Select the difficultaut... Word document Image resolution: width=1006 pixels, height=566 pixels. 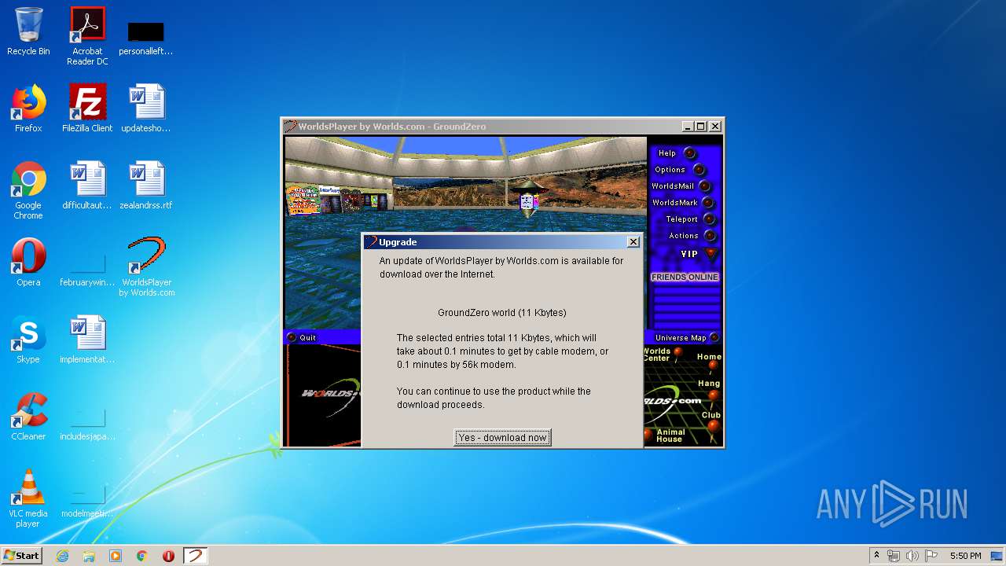(87, 186)
